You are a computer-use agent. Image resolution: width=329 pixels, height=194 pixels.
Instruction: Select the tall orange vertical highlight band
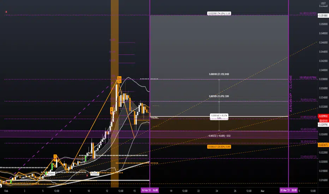coord(115,93)
